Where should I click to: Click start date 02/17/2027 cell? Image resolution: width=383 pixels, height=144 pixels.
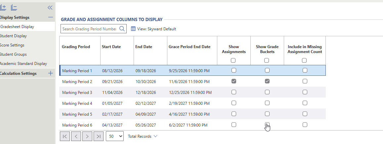pos(112,114)
